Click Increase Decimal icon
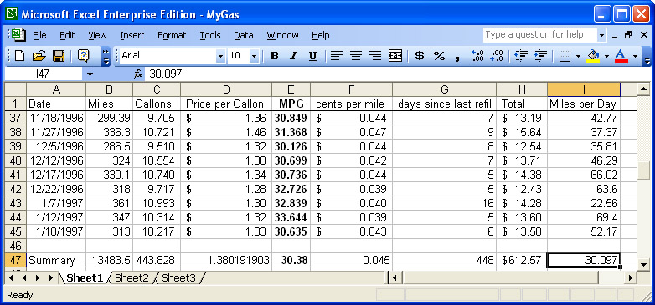 point(477,56)
